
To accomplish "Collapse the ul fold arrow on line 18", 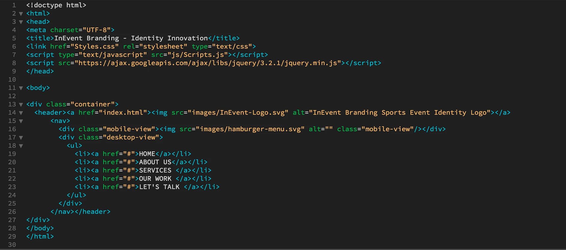I will (21, 146).
